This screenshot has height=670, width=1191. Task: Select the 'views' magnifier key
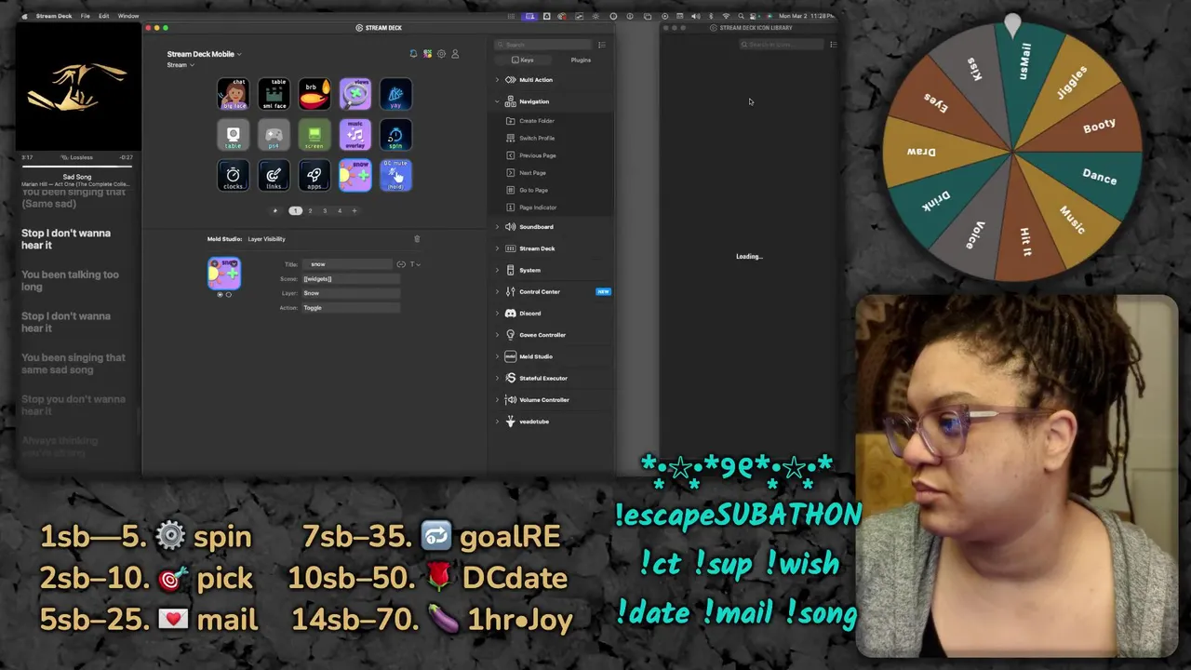[355, 94]
